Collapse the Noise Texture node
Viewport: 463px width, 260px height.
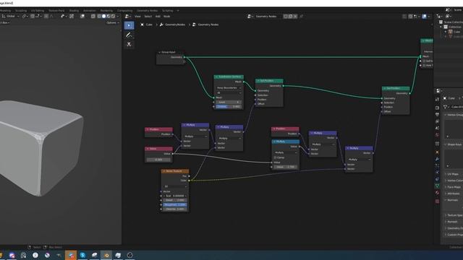click(x=164, y=171)
